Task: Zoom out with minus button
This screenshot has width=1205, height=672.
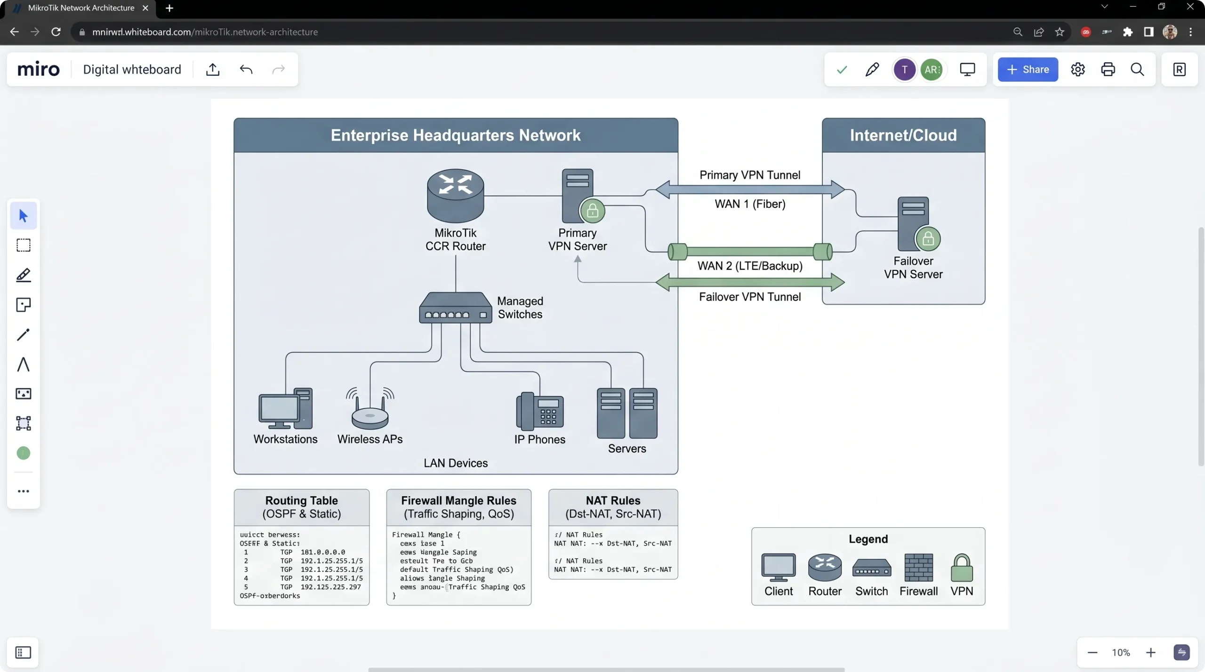Action: tap(1093, 653)
